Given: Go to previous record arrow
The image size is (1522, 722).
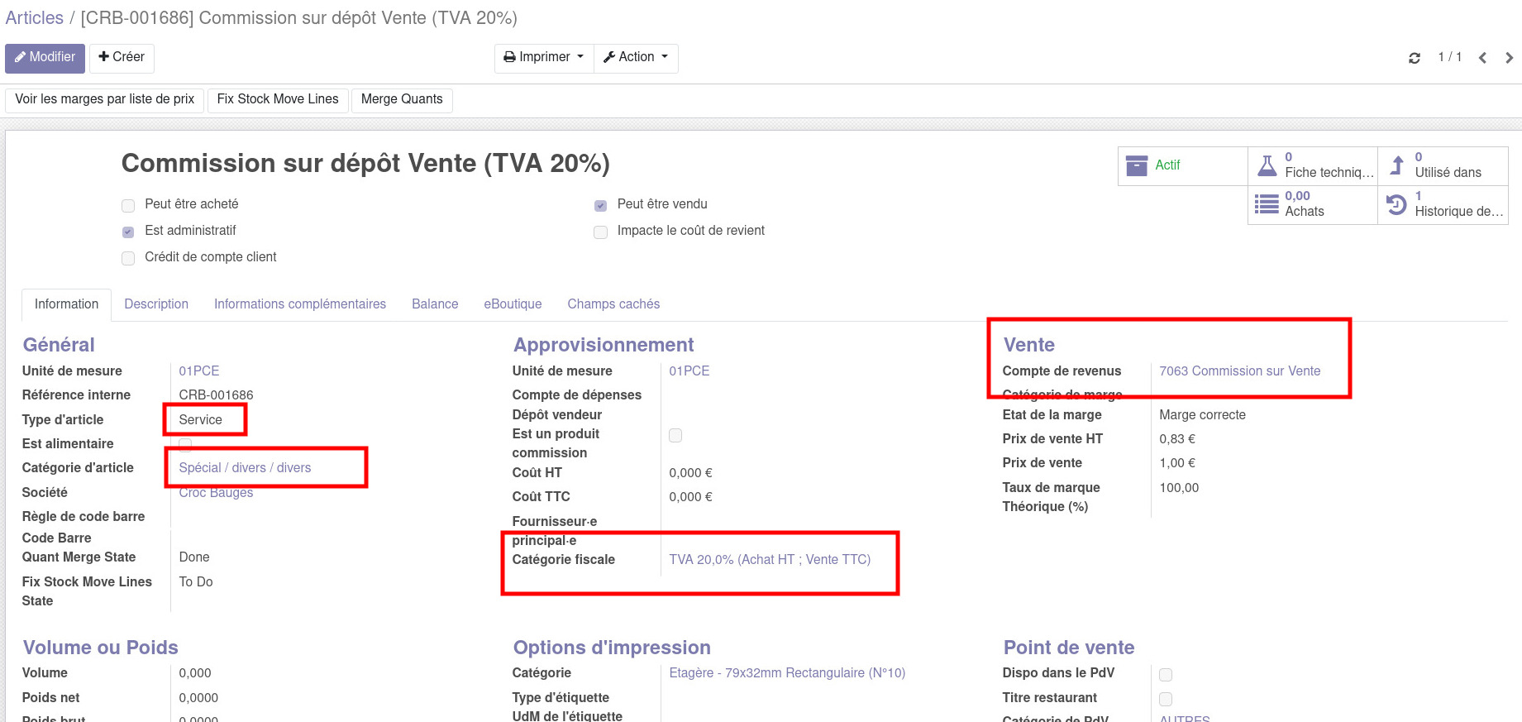Looking at the screenshot, I should click(x=1482, y=58).
